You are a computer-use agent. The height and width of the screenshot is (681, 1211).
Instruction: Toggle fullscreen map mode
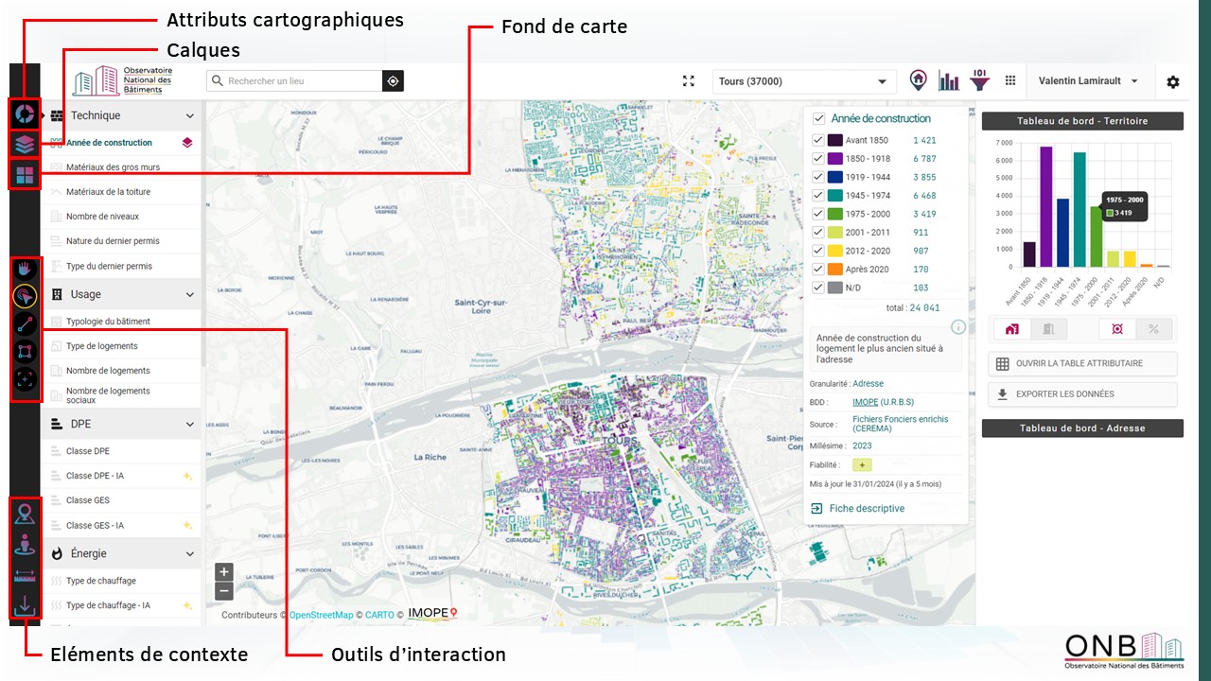point(689,81)
